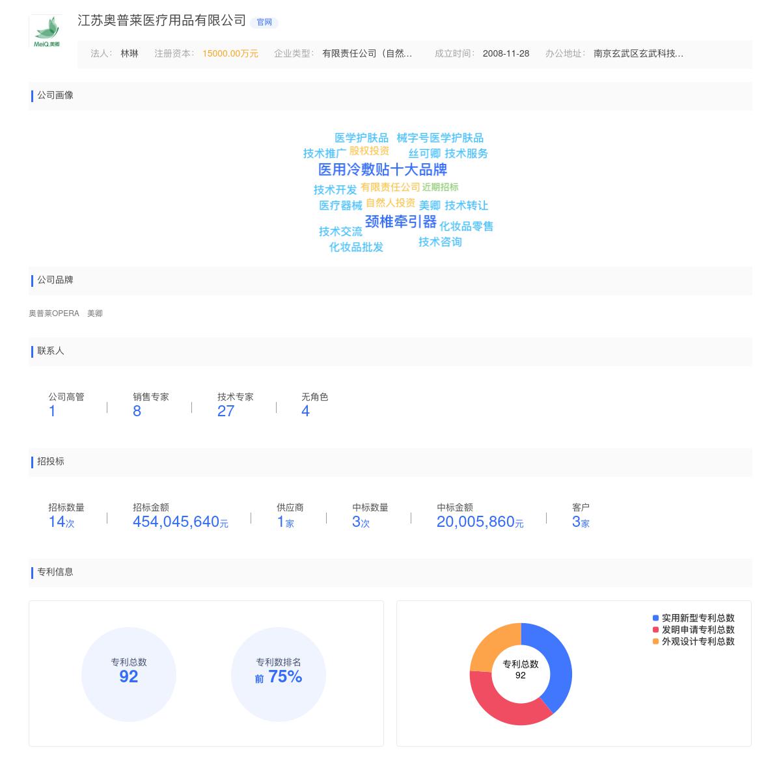
Task: Click the 化妆品零售 tag
Action: tap(466, 226)
